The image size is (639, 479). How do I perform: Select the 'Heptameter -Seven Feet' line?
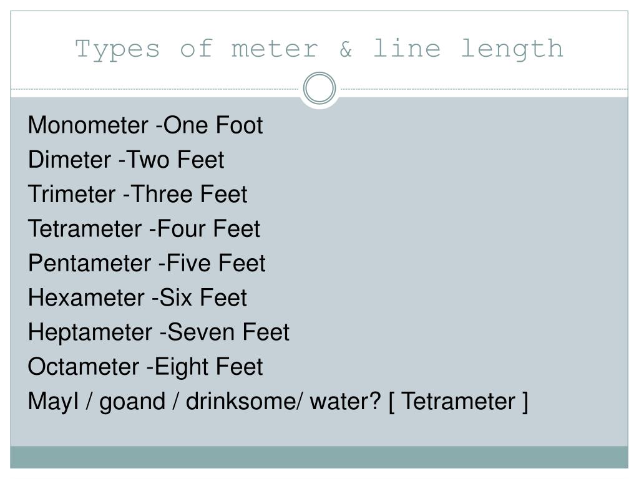(x=159, y=332)
